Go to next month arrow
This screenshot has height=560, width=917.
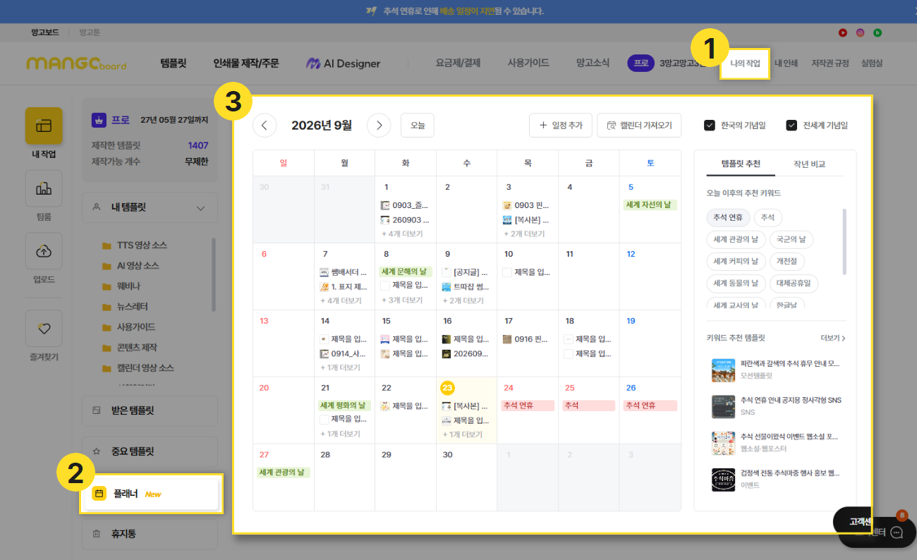379,126
